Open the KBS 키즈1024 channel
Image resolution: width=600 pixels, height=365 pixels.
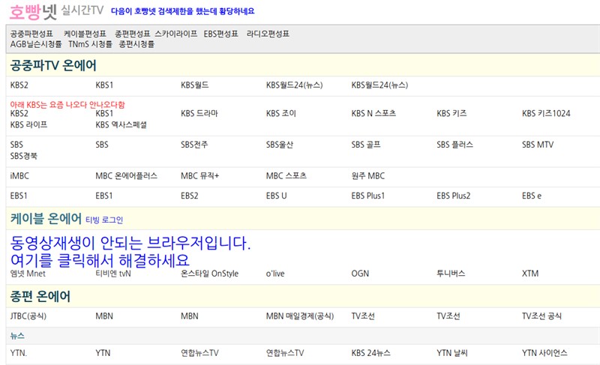pyautogui.click(x=546, y=113)
